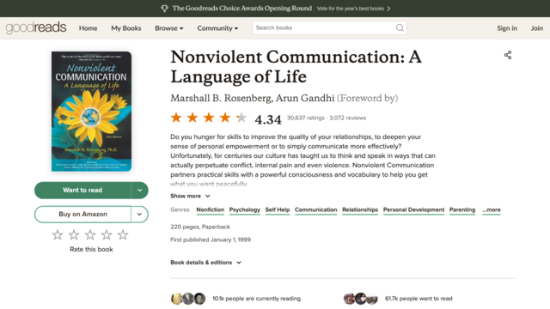Viewport: 550px width, 309px height.
Task: Go to My Books
Action: [x=126, y=28]
